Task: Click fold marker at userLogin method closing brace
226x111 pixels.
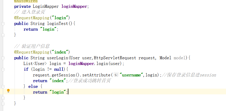Action: (x=3, y=103)
